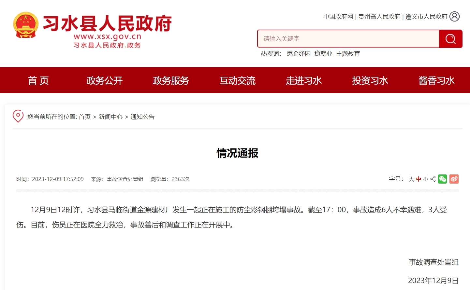Viewport: 470px width, 290px height.
Task: Open the 贵州省人民政府 link
Action: pyautogui.click(x=379, y=17)
